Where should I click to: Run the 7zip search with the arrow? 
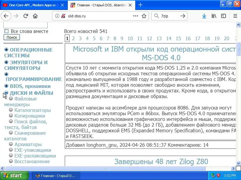coord(183,16)
